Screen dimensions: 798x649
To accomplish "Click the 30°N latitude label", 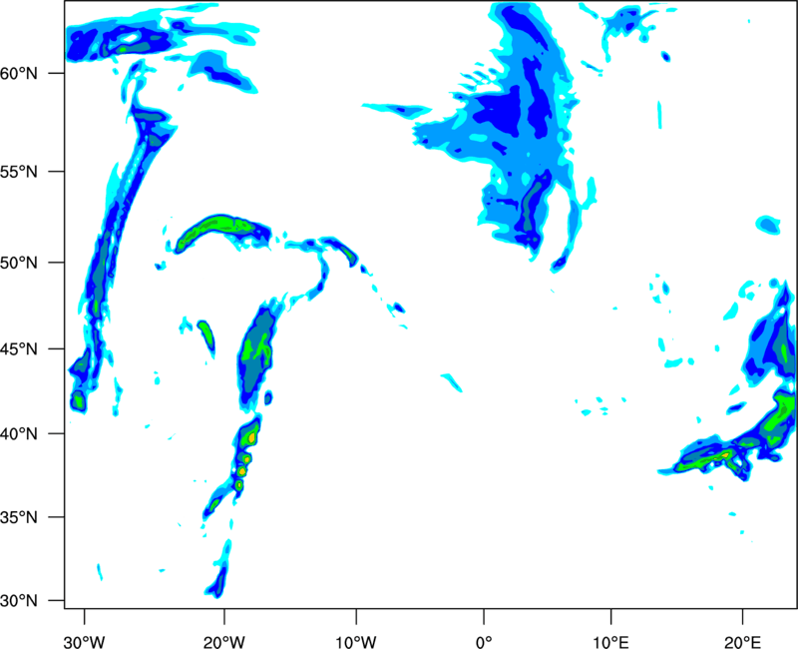I will [19, 601].
